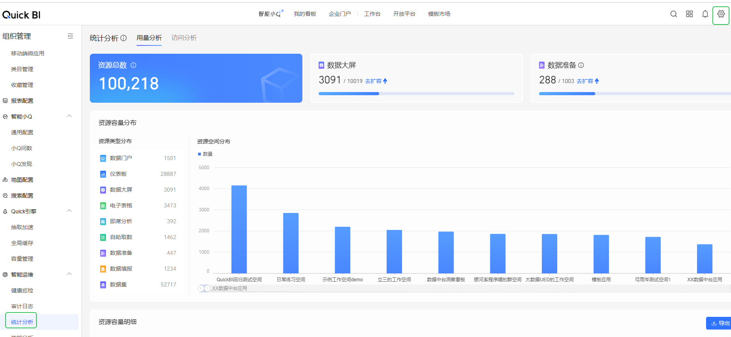Open the apps grid icon
The image size is (731, 337).
tap(689, 14)
